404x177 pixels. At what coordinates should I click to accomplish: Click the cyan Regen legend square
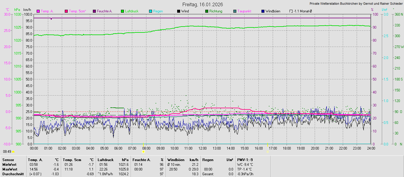point(151,11)
